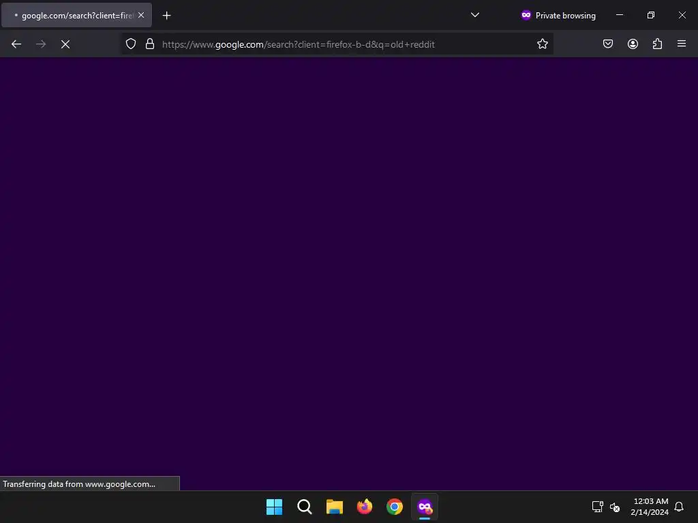This screenshot has width=698, height=523.
Task: Open Google Chrome from taskbar
Action: tap(395, 507)
